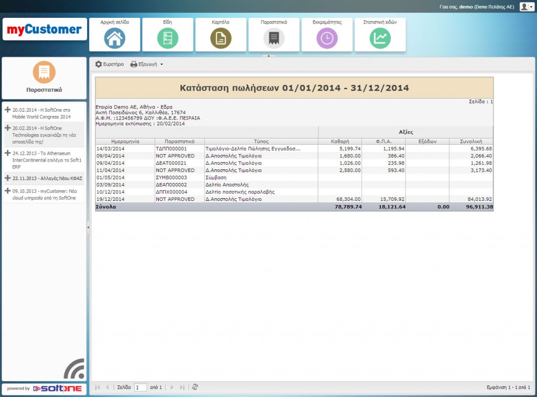Image resolution: width=537 pixels, height=397 pixels.
Task: Open the user profile icon menu
Action: 527,6
